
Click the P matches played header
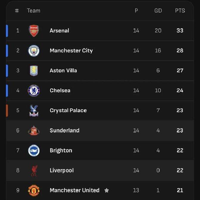tap(136, 10)
